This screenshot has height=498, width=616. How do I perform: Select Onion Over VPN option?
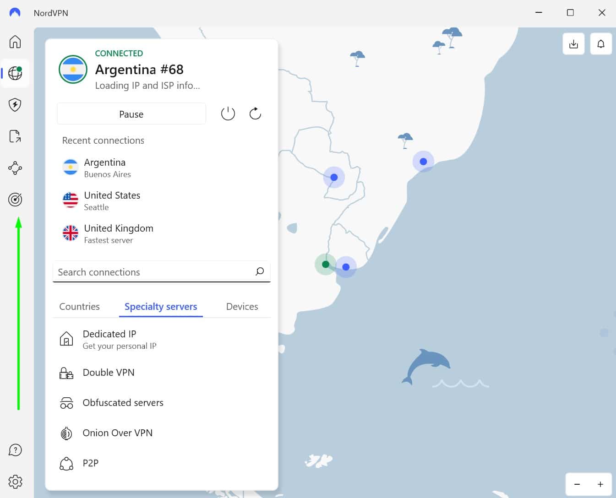click(x=161, y=433)
